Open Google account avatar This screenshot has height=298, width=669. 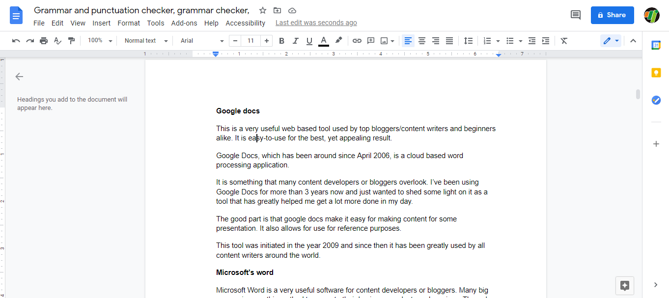652,15
